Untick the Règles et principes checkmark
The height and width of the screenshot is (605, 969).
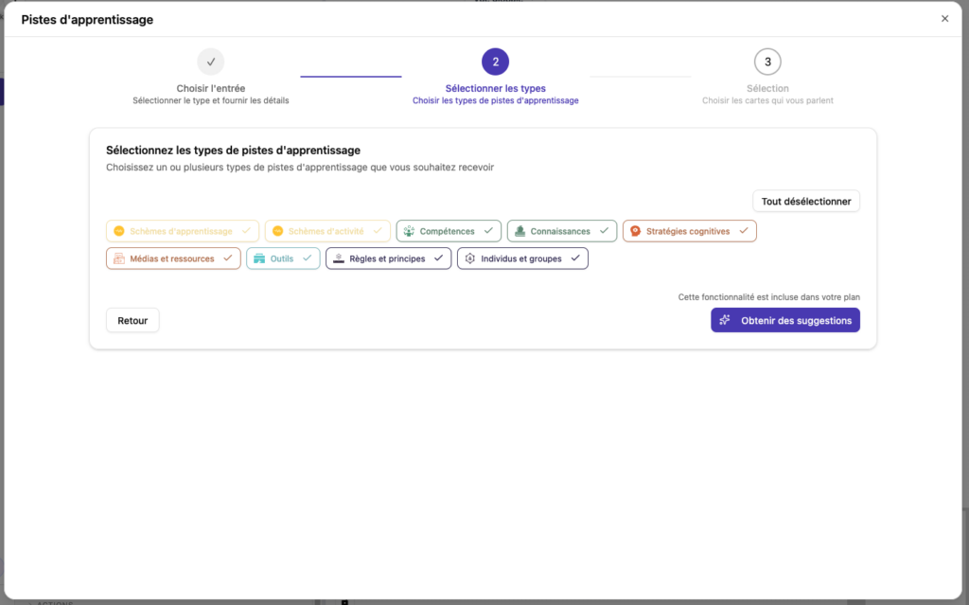[x=439, y=258]
